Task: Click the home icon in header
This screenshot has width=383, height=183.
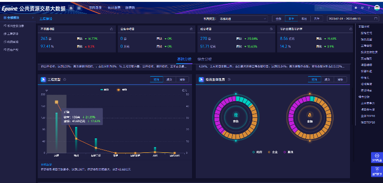Action: point(71,8)
